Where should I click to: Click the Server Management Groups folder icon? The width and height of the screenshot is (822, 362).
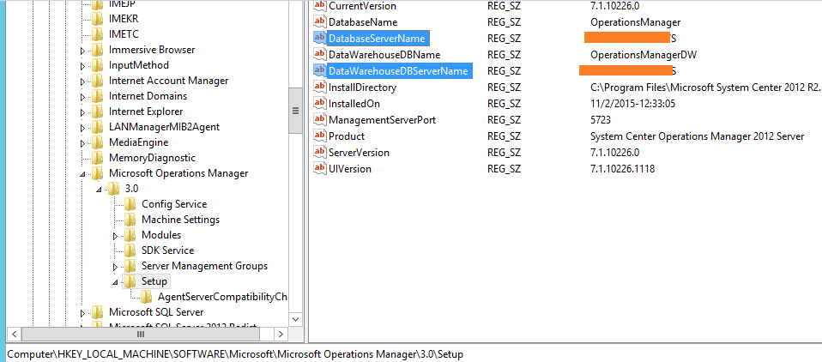click(130, 266)
